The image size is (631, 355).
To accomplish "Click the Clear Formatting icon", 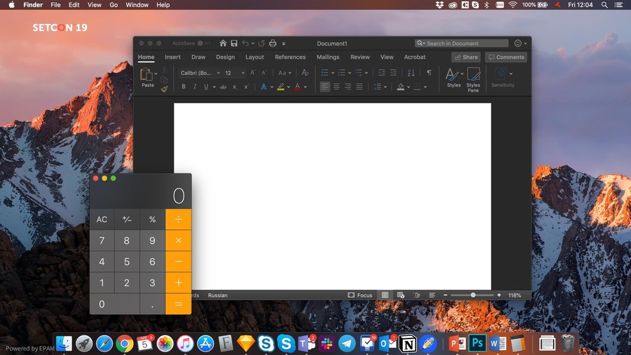I will point(305,73).
